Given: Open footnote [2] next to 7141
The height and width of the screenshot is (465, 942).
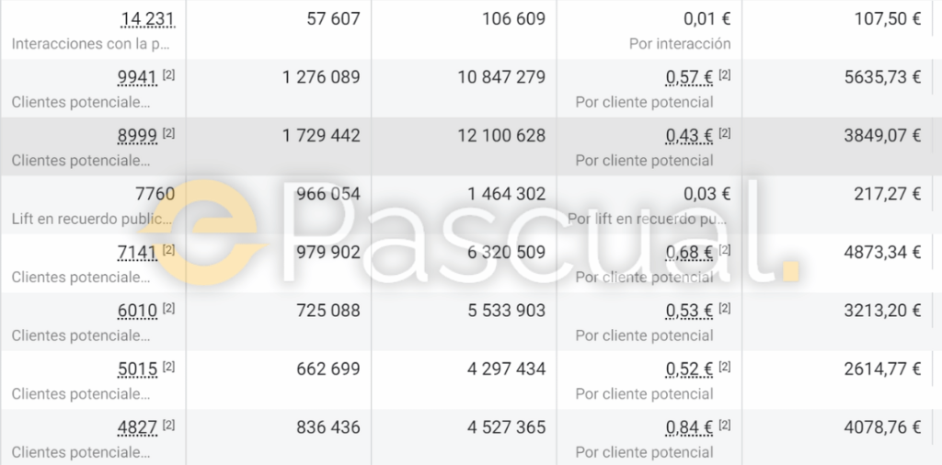Looking at the screenshot, I should point(169,250).
